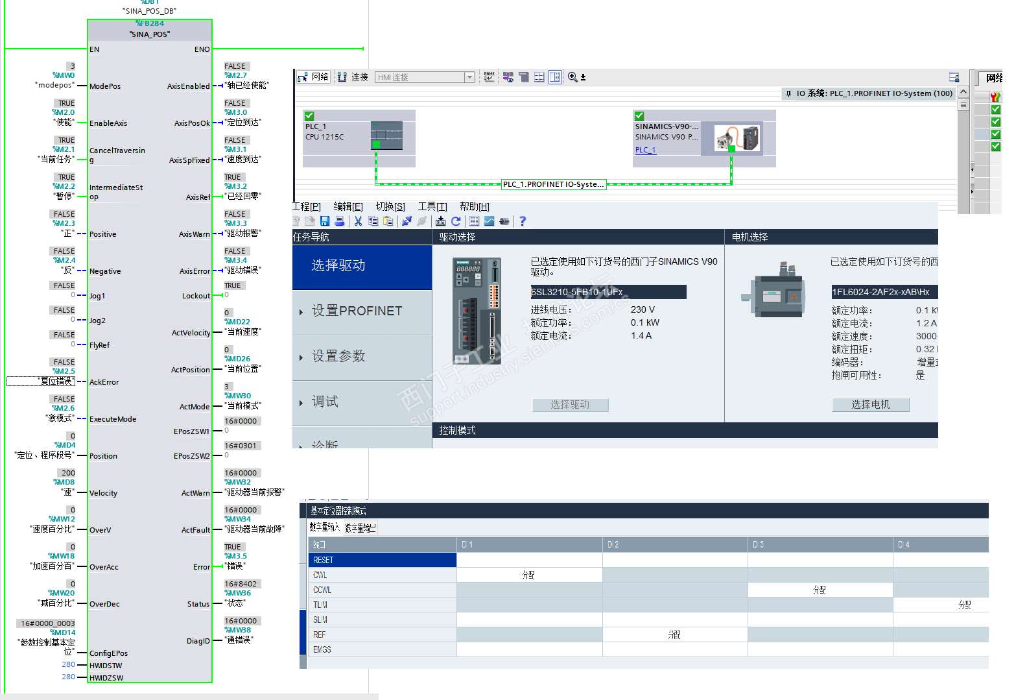The image size is (1027, 700).
Task: Click the drive order number 6SL3210-5FB10-1UFx field
Action: 608,292
